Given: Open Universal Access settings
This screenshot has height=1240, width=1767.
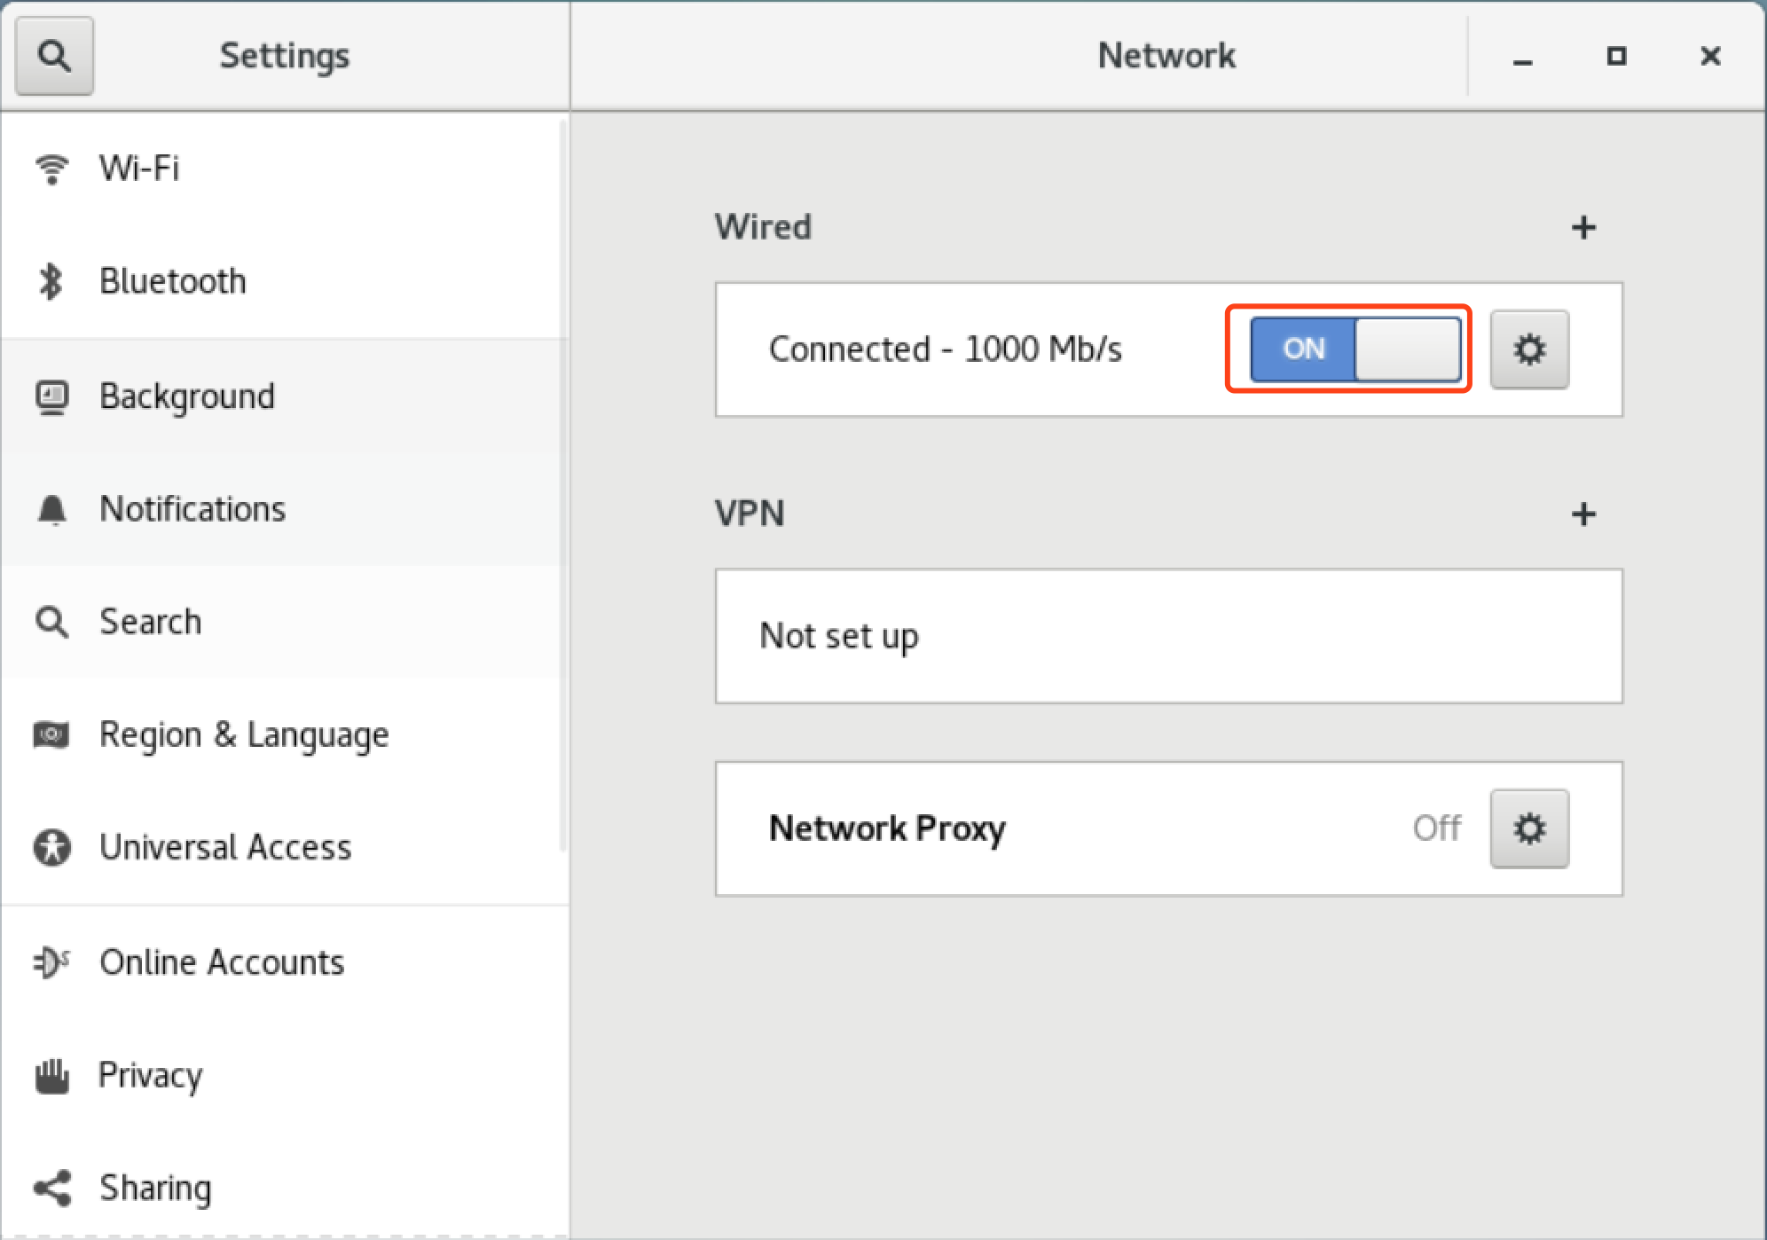Looking at the screenshot, I should 284,848.
